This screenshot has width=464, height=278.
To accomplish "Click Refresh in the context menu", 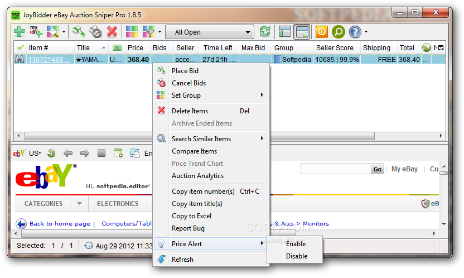I will 211,260.
